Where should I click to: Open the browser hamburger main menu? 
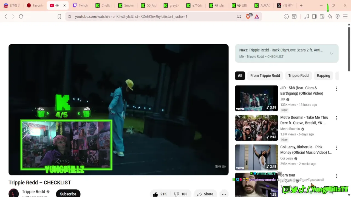pyautogui.click(x=346, y=16)
